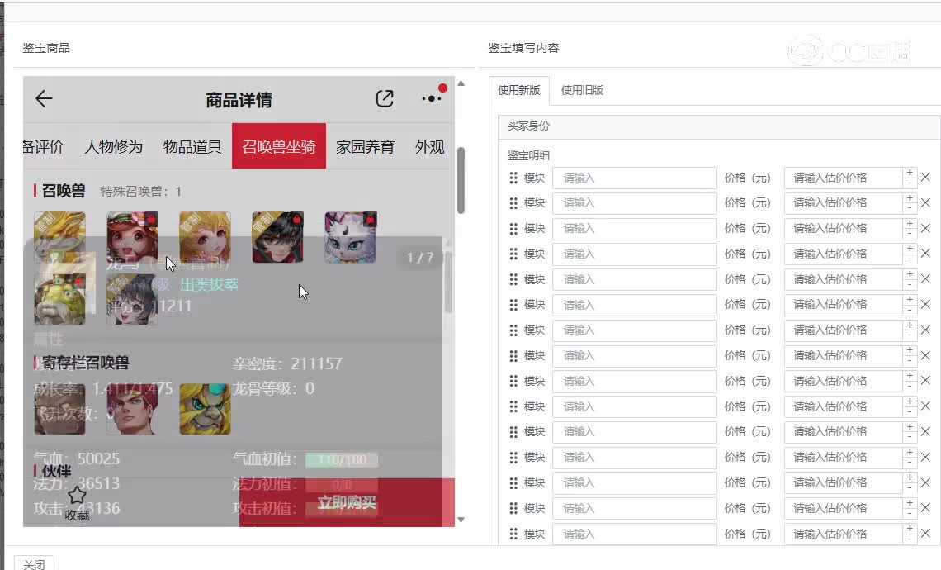Click the second row's 模块 input field

[x=634, y=203]
